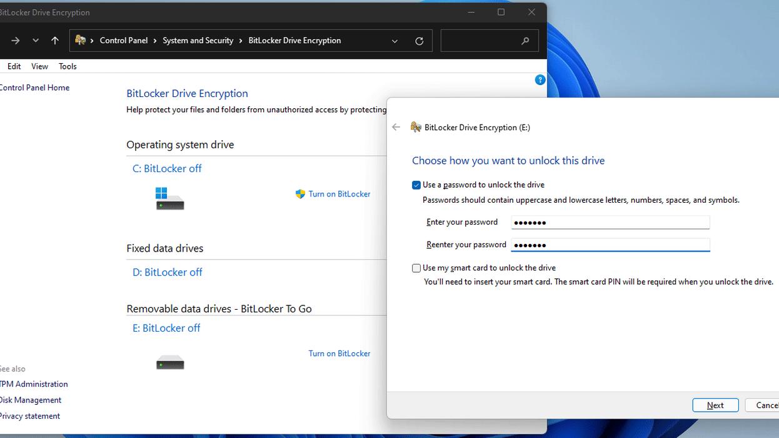Click the forward arrow navigation icon
Viewport: 779px width, 438px height.
[16, 41]
